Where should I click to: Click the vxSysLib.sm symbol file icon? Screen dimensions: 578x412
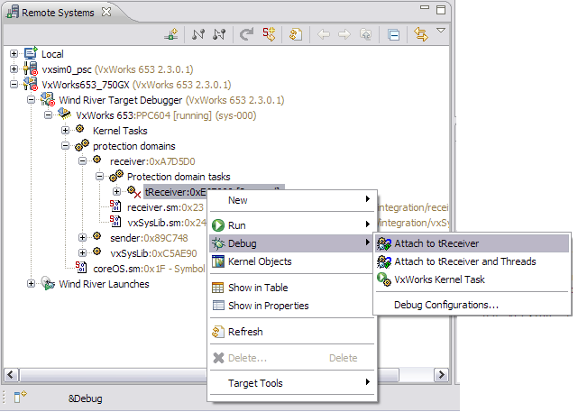115,221
